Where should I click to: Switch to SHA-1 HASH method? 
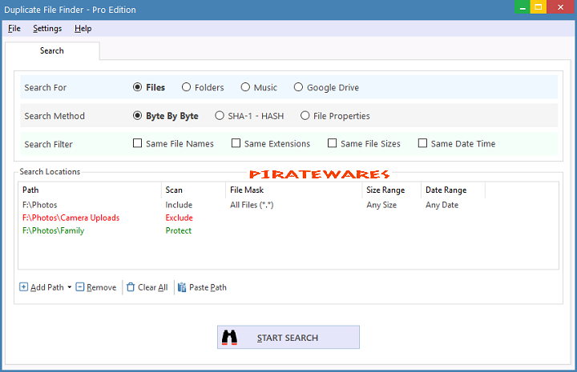(x=220, y=116)
